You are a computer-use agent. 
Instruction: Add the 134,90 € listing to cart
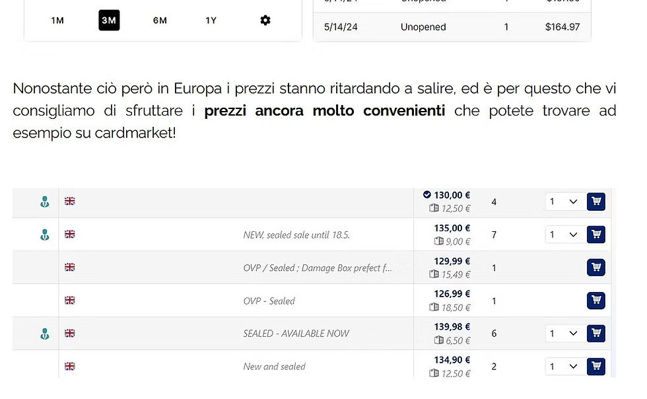click(x=596, y=366)
